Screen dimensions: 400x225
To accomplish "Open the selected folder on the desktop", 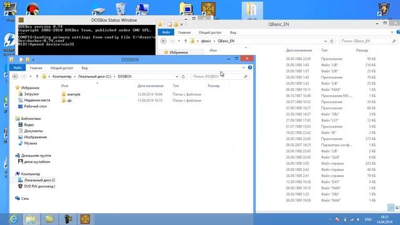I will click(x=252, y=11).
